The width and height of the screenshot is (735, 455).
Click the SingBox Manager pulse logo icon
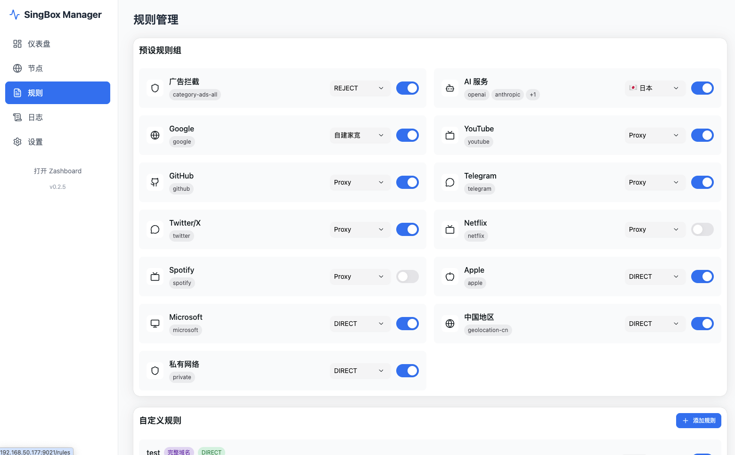click(15, 15)
